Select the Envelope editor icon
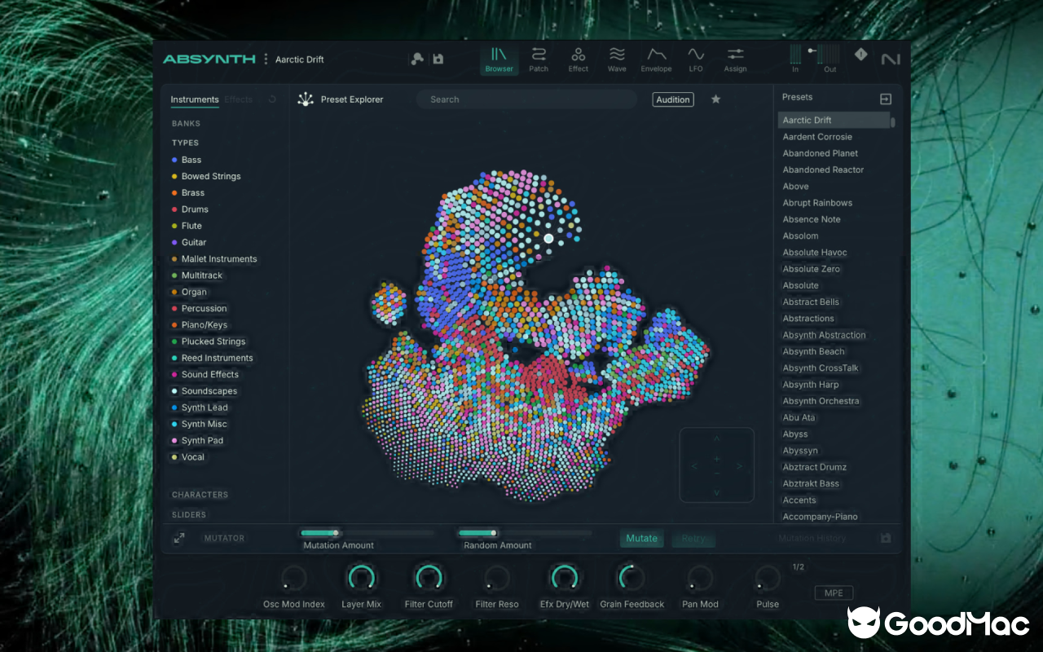This screenshot has width=1043, height=652. 656,59
